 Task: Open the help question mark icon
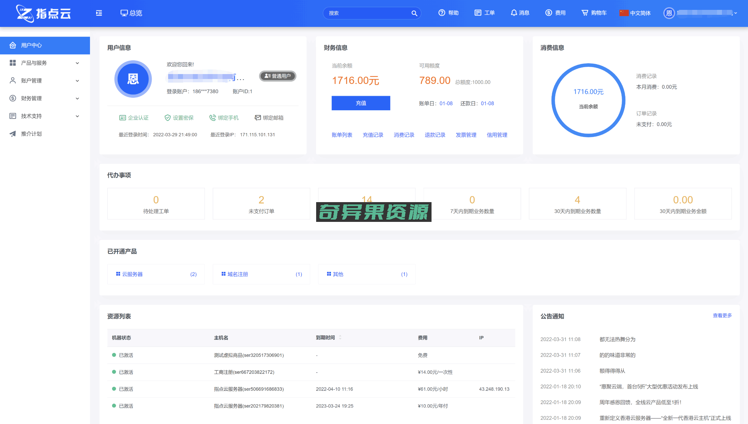(442, 13)
